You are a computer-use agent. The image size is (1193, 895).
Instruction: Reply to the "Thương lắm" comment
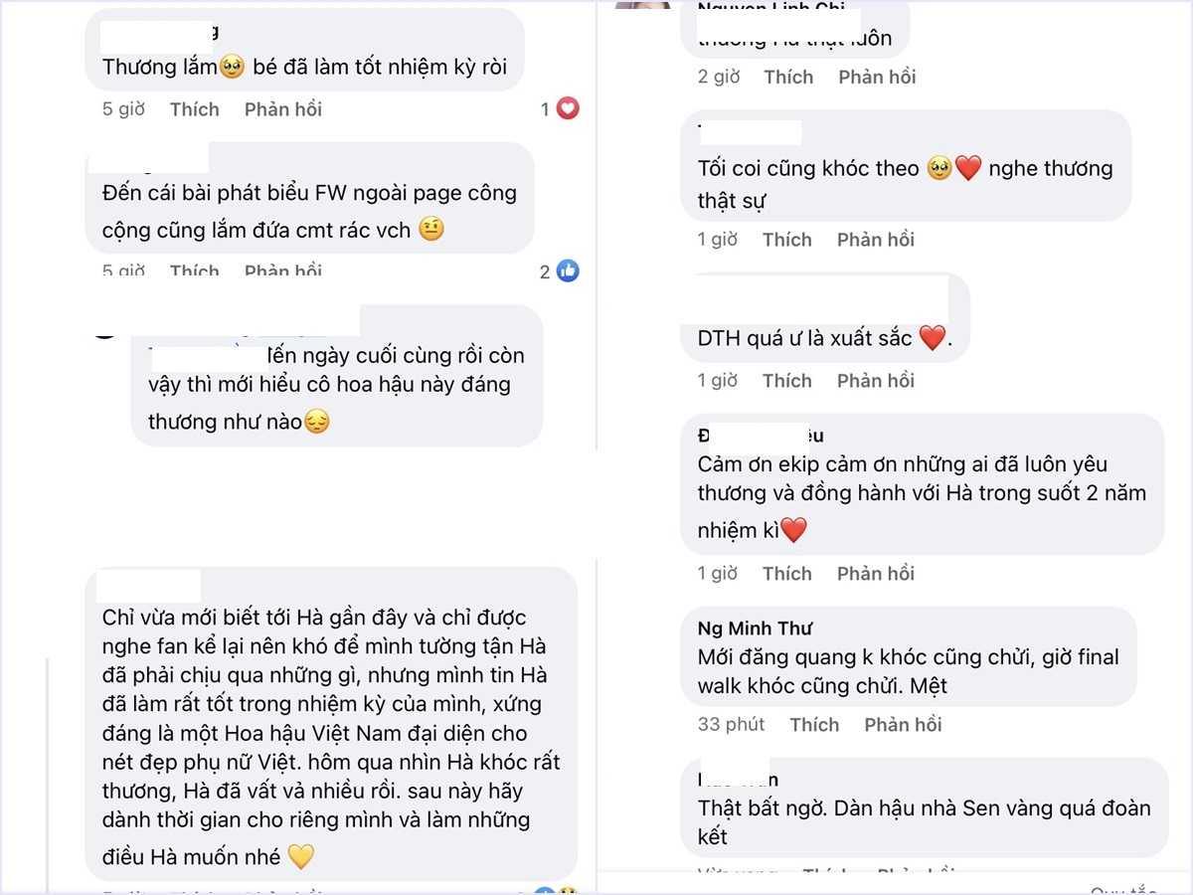(283, 109)
